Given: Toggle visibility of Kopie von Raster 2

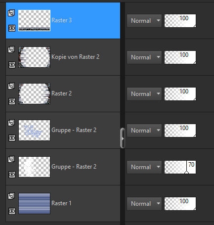Looking at the screenshot, I should pyautogui.click(x=12, y=65).
